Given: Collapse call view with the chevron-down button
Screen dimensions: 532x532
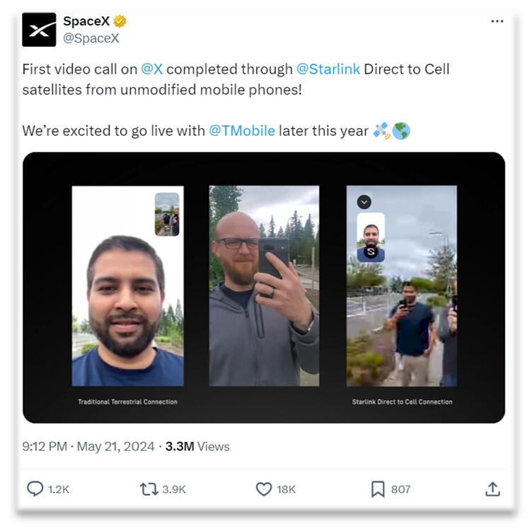Looking at the screenshot, I should pyautogui.click(x=364, y=202).
